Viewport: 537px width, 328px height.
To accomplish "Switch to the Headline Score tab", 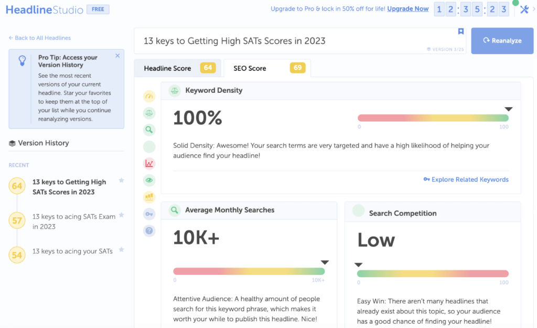I will (x=168, y=68).
